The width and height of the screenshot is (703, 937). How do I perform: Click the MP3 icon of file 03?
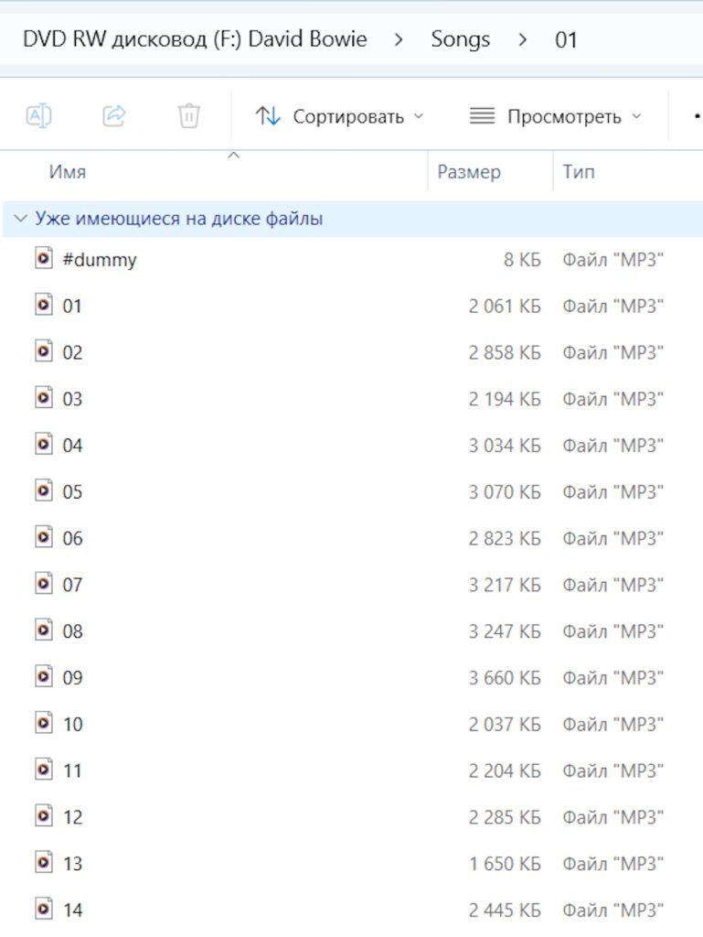point(44,398)
